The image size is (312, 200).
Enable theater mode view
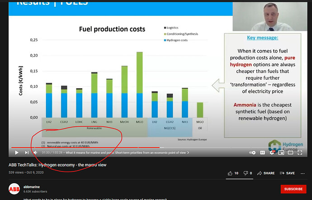coord(290,152)
